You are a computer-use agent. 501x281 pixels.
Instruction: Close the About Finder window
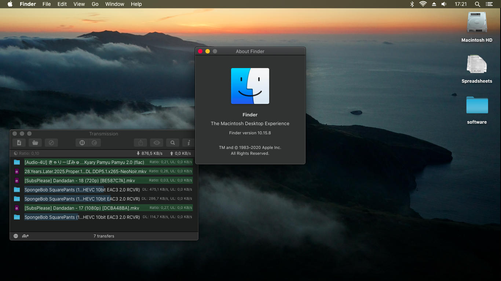[x=200, y=51]
